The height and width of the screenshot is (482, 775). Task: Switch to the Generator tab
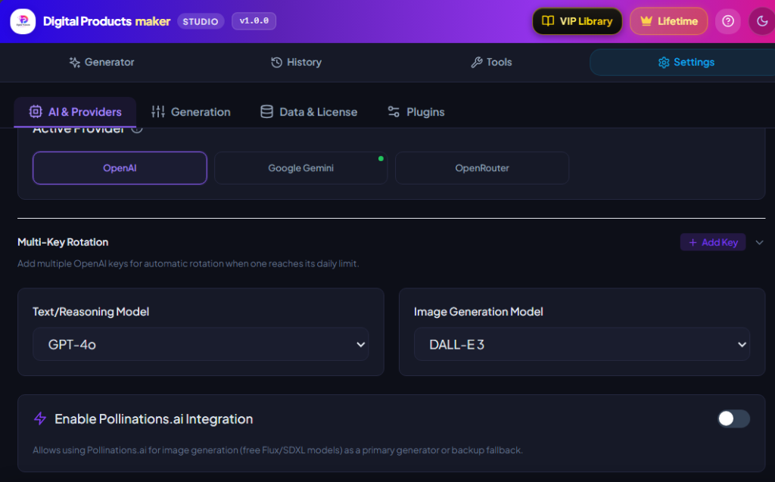(102, 62)
